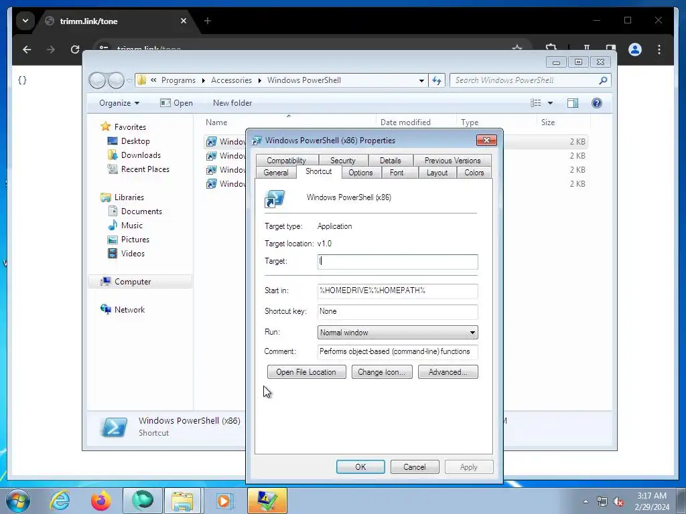Open the Music library
This screenshot has width=686, height=514.
click(132, 225)
